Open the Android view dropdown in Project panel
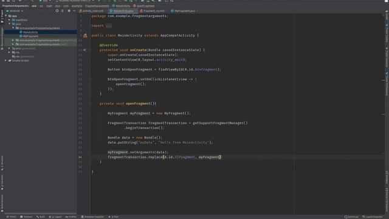The height and width of the screenshot is (219, 389). click(x=15, y=11)
